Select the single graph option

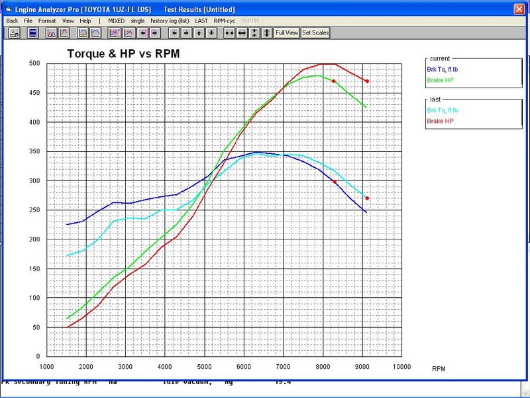click(x=138, y=21)
